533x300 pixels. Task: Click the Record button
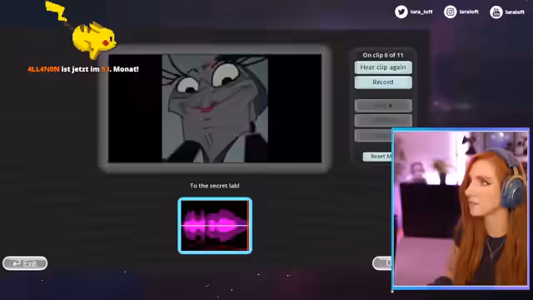(x=383, y=82)
